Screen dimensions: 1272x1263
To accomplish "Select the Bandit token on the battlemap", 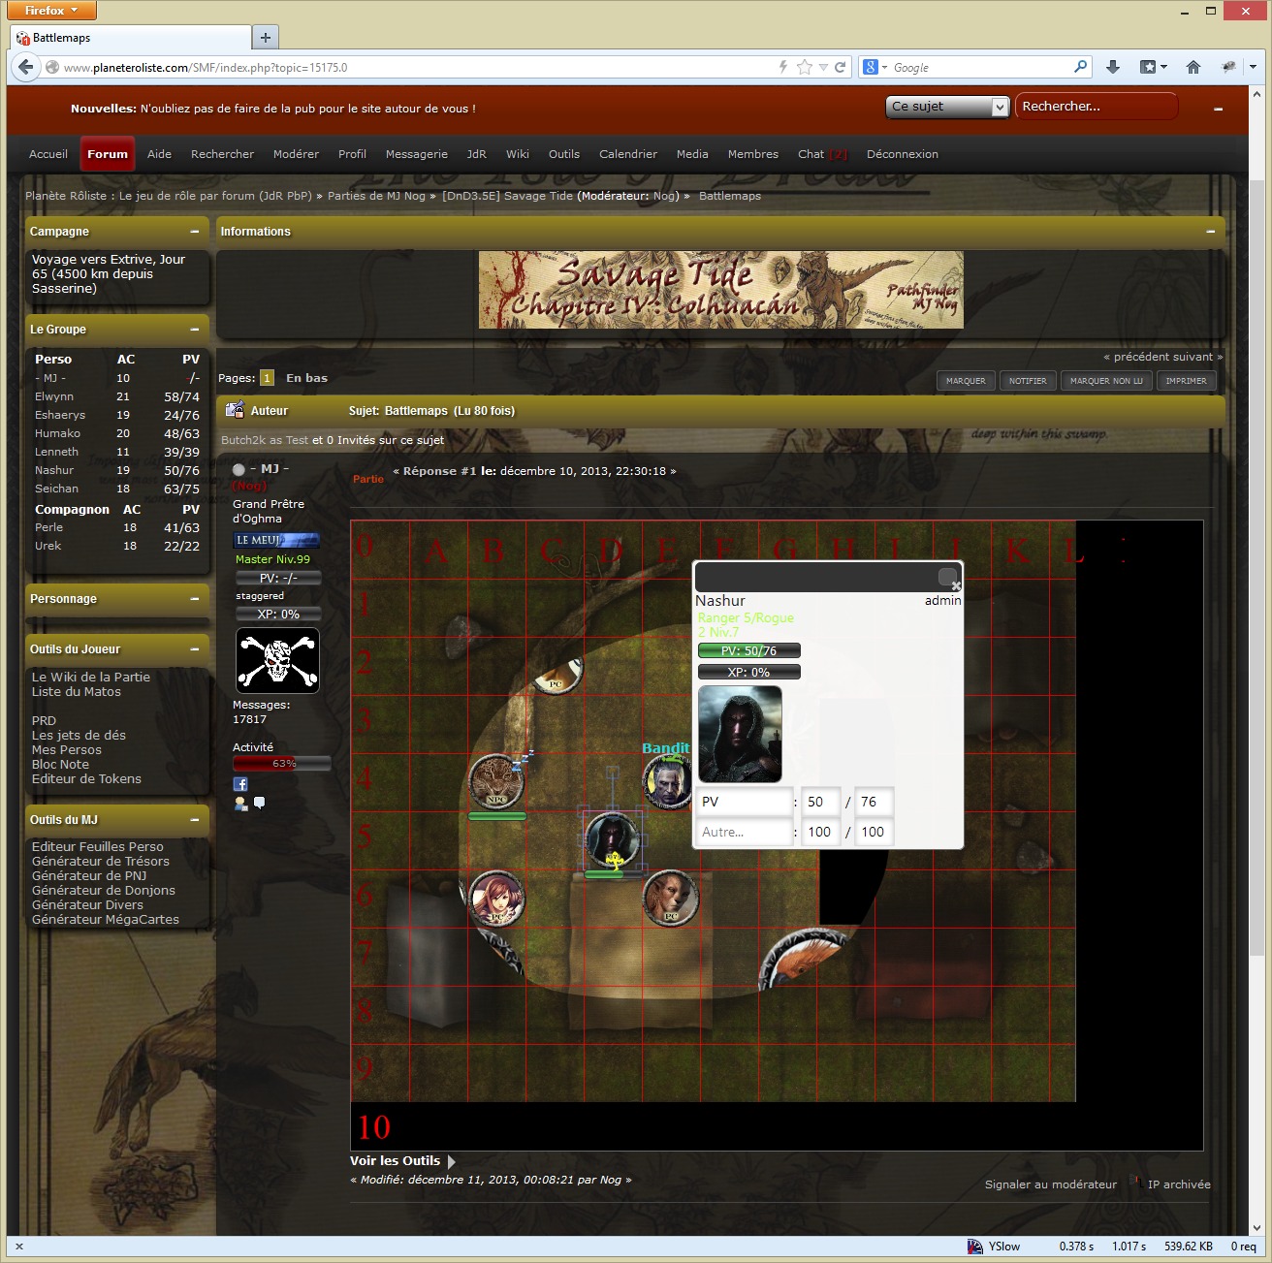I will [x=667, y=782].
